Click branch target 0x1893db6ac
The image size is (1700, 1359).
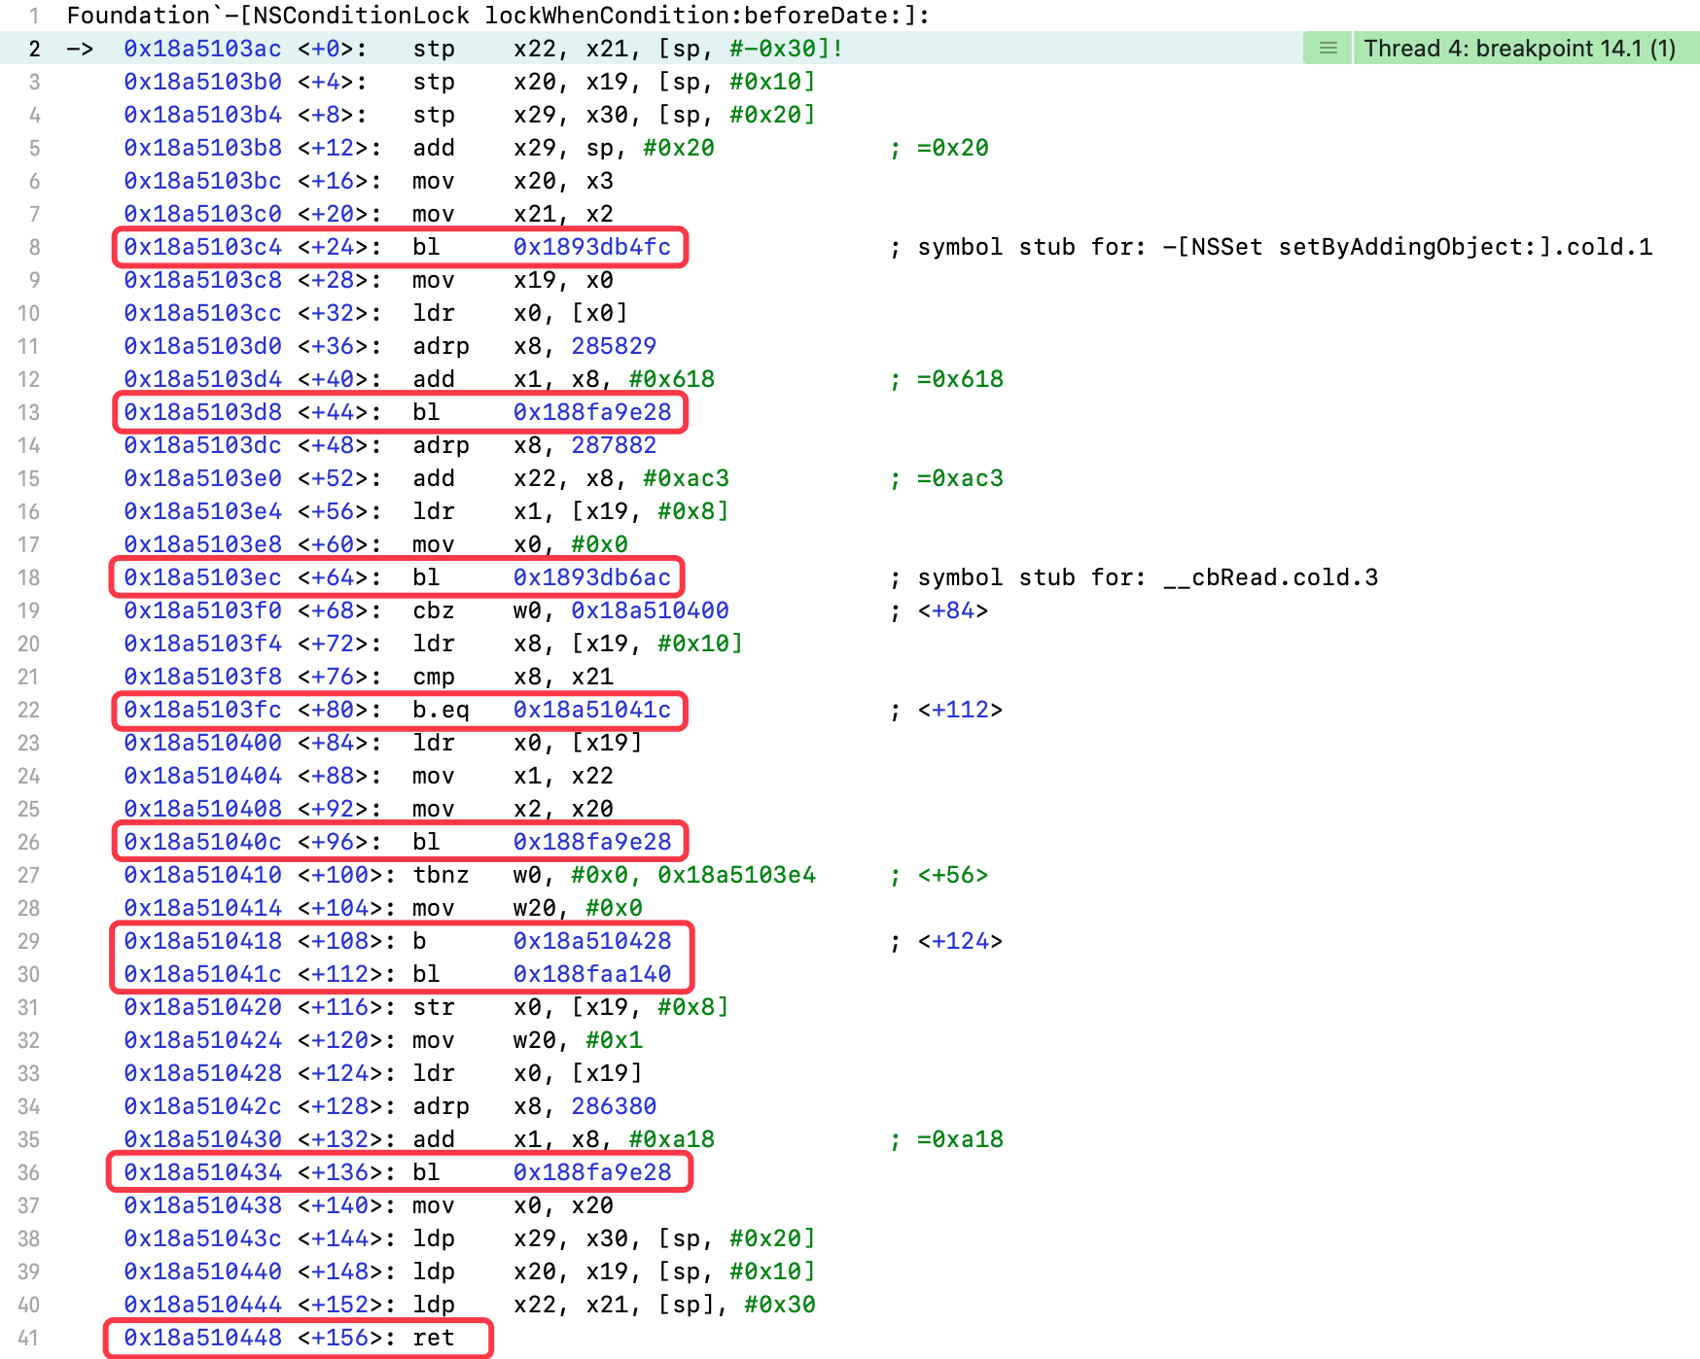pyautogui.click(x=592, y=577)
